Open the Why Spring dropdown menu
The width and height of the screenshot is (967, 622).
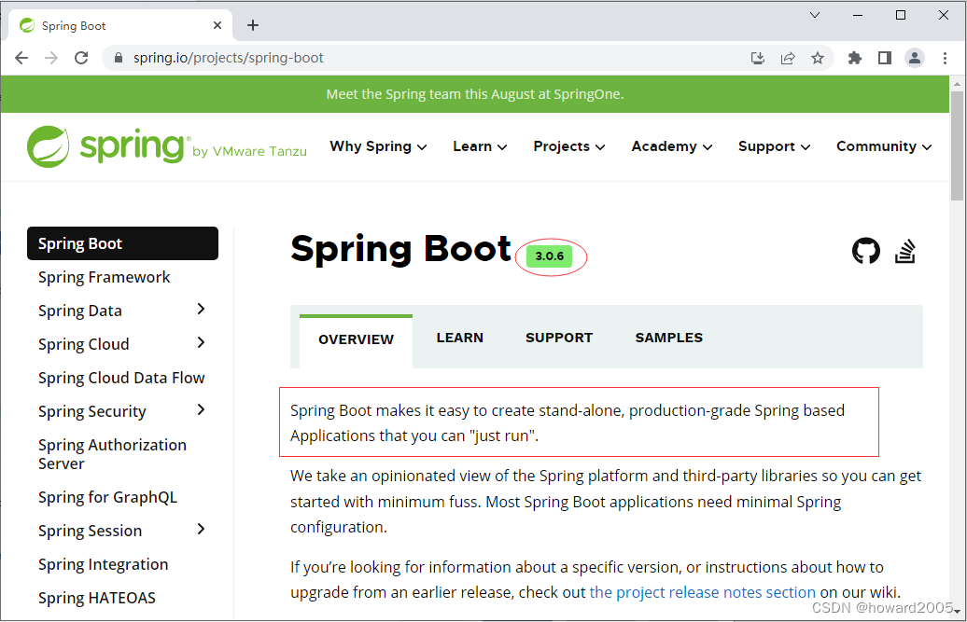click(378, 146)
